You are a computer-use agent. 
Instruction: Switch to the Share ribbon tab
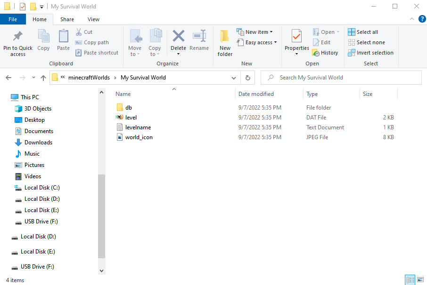tap(67, 19)
